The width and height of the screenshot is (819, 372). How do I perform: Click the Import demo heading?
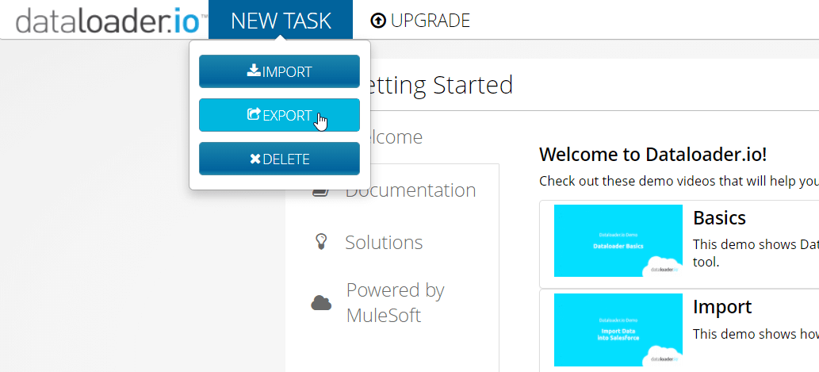pyautogui.click(x=722, y=307)
